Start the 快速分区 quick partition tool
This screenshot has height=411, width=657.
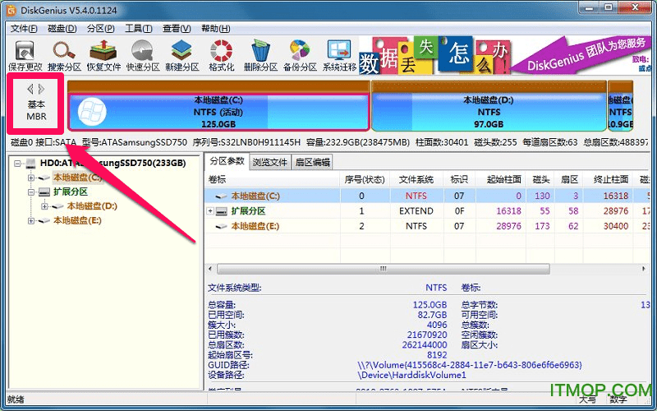(143, 55)
